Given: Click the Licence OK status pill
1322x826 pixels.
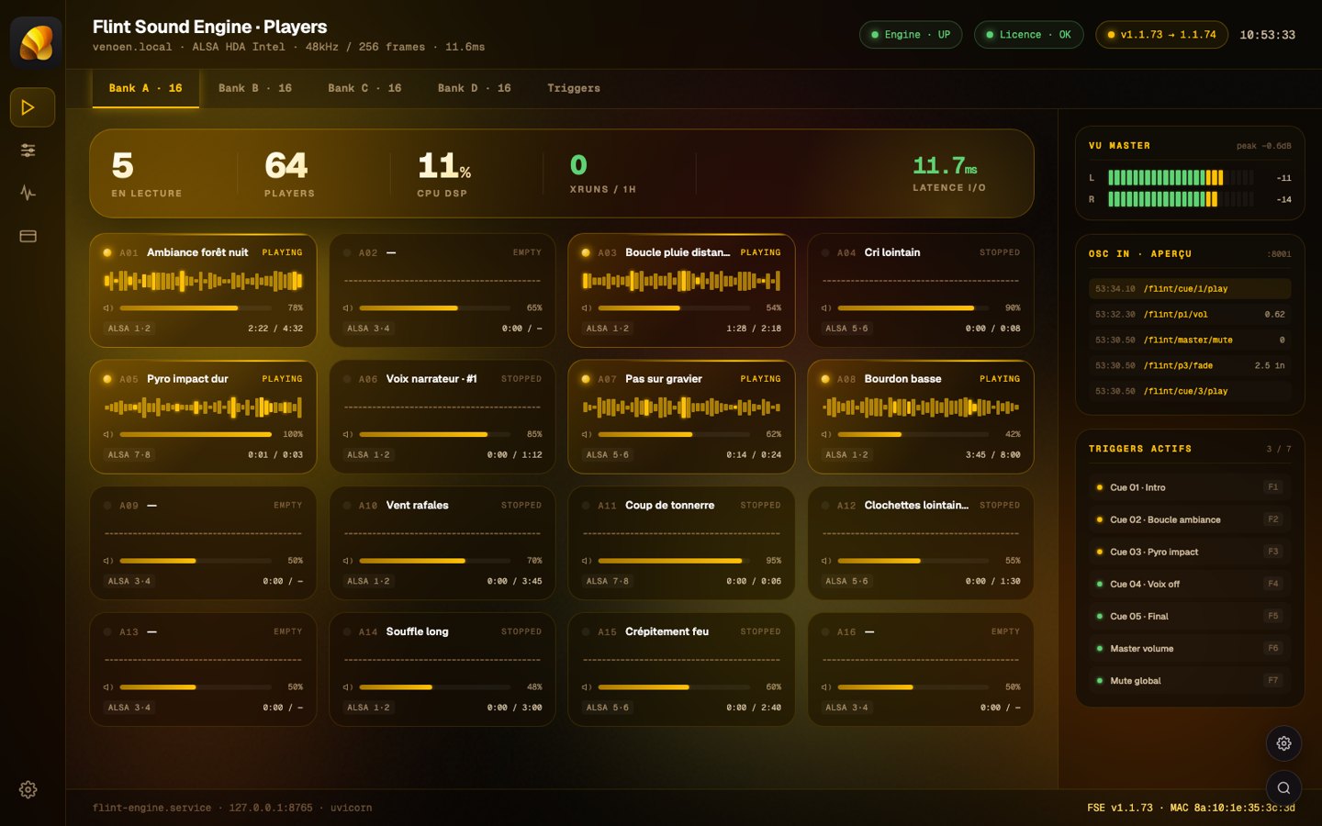Looking at the screenshot, I should [x=1029, y=35].
